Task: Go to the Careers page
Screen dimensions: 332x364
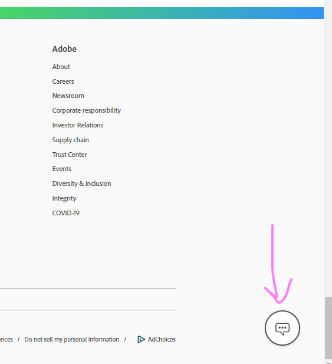Action: coord(63,81)
